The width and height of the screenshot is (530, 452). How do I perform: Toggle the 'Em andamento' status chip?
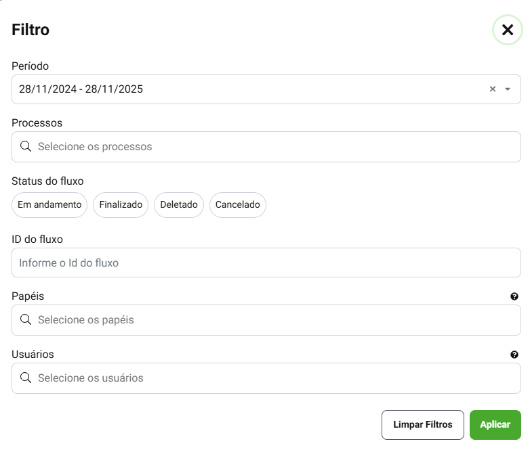[49, 205]
